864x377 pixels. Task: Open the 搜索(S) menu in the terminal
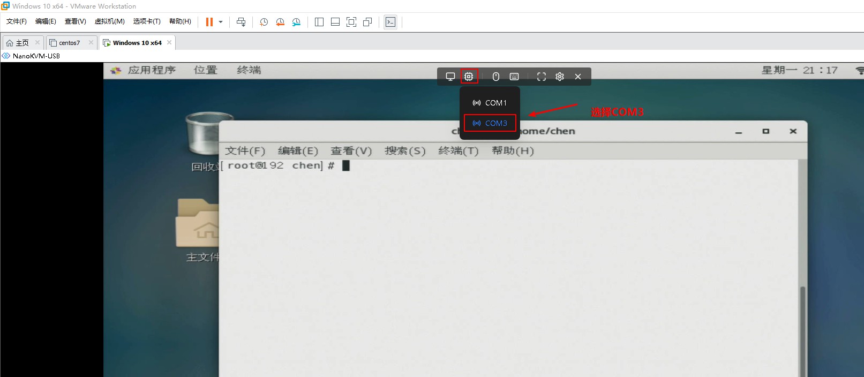pos(405,151)
